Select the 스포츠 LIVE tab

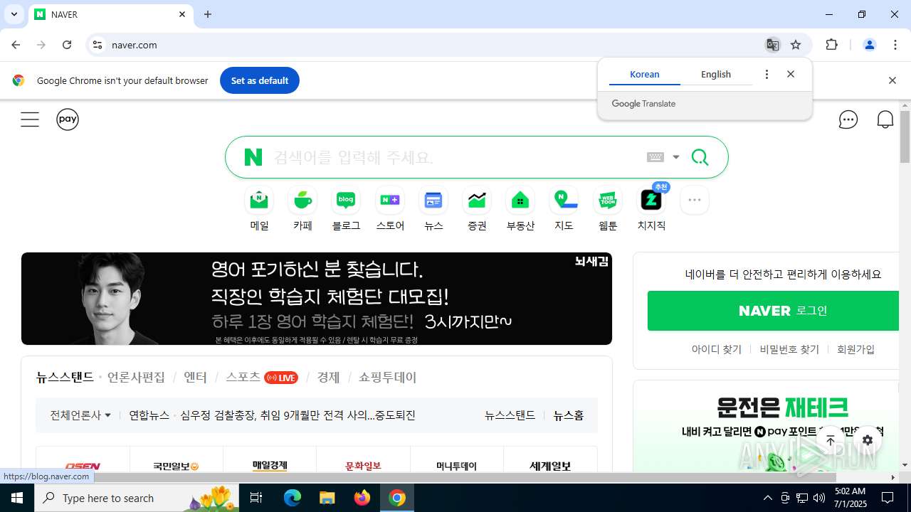(261, 378)
